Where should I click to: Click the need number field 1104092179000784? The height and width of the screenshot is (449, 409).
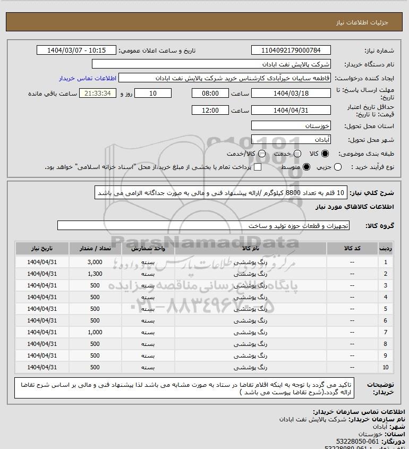click(x=291, y=50)
